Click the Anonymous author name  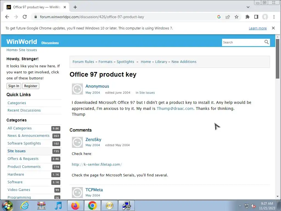97,86
